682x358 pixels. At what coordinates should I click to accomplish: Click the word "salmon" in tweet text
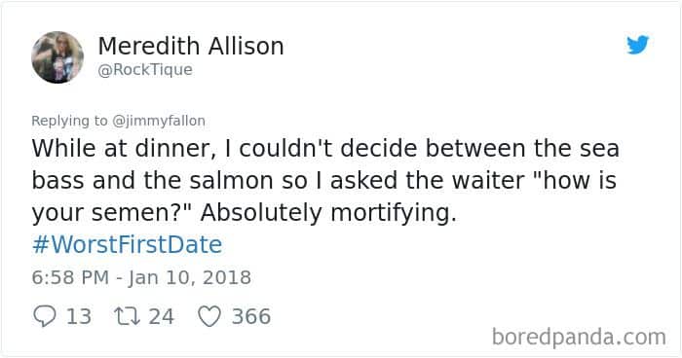pos(232,181)
